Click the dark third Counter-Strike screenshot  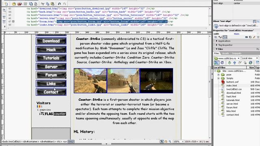point(156,81)
